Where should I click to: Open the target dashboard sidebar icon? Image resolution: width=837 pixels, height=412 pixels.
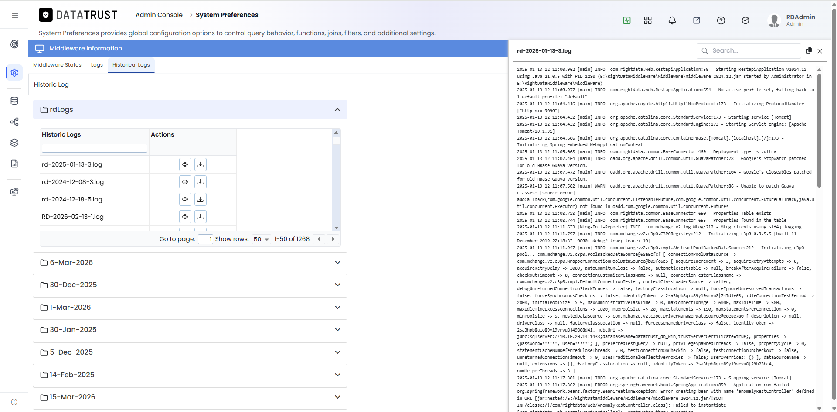[14, 44]
